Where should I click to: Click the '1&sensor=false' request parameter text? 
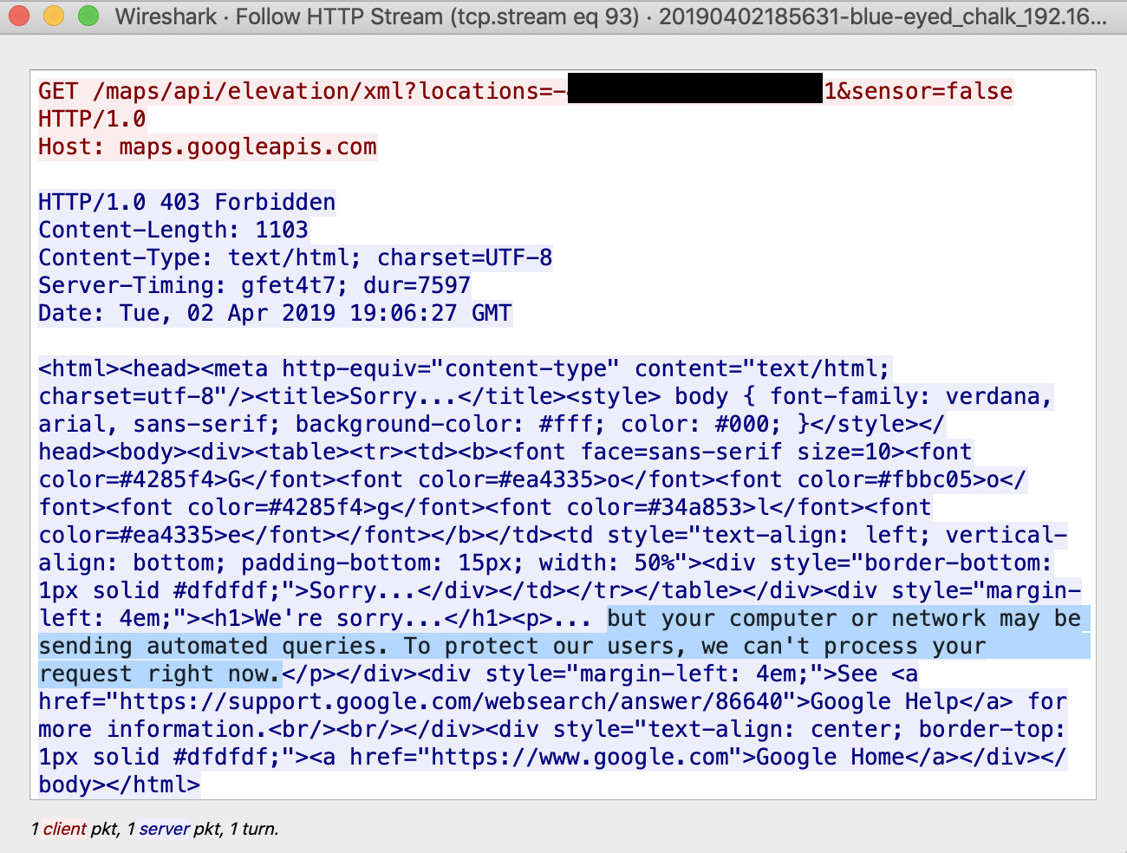918,91
